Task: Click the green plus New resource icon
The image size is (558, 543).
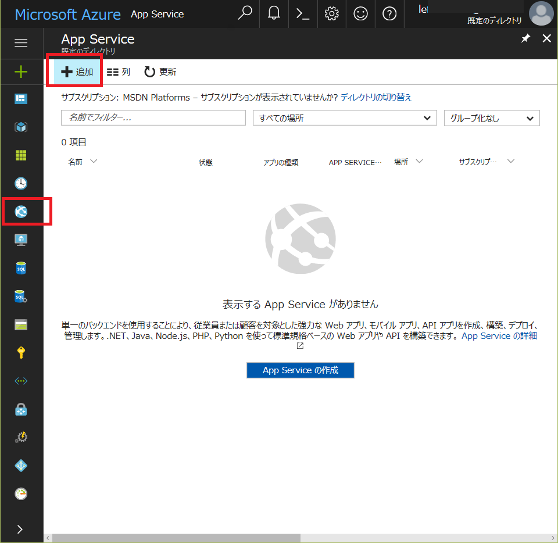Action: click(21, 72)
